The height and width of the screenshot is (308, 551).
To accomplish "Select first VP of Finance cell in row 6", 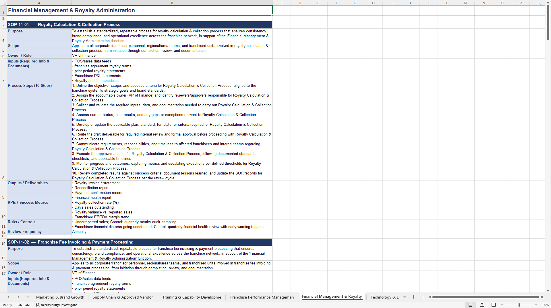I will (172, 56).
